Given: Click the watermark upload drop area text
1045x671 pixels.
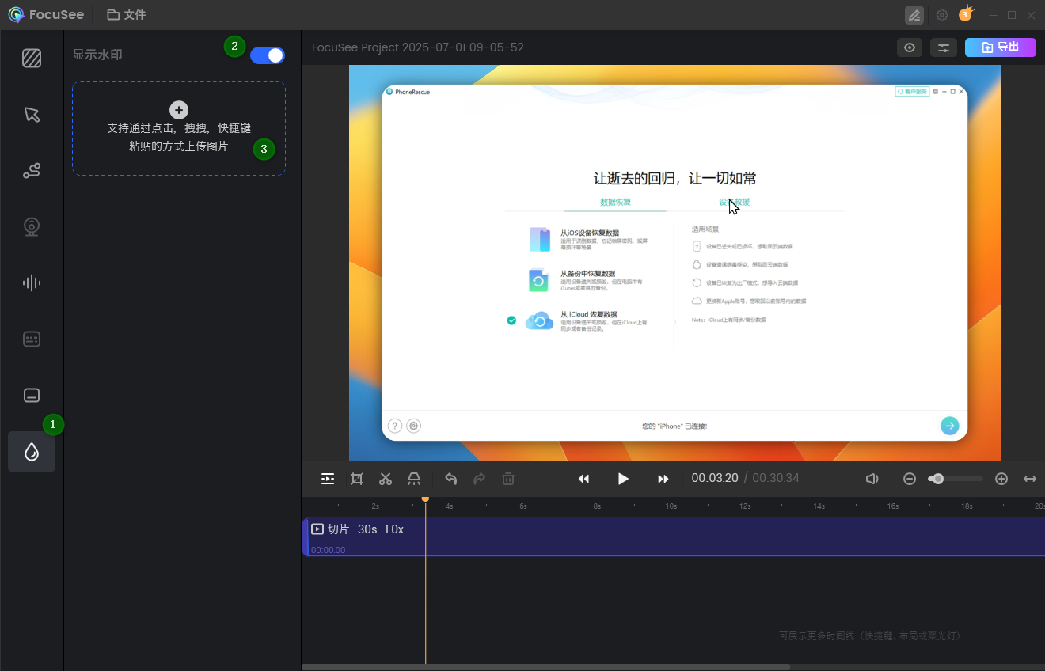Looking at the screenshot, I should (179, 137).
